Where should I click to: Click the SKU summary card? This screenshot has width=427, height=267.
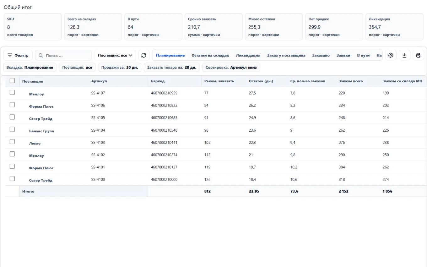33,27
